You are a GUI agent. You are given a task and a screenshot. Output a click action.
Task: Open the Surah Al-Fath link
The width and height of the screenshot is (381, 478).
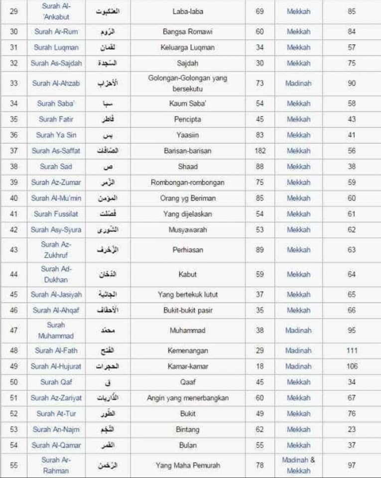coord(56,351)
